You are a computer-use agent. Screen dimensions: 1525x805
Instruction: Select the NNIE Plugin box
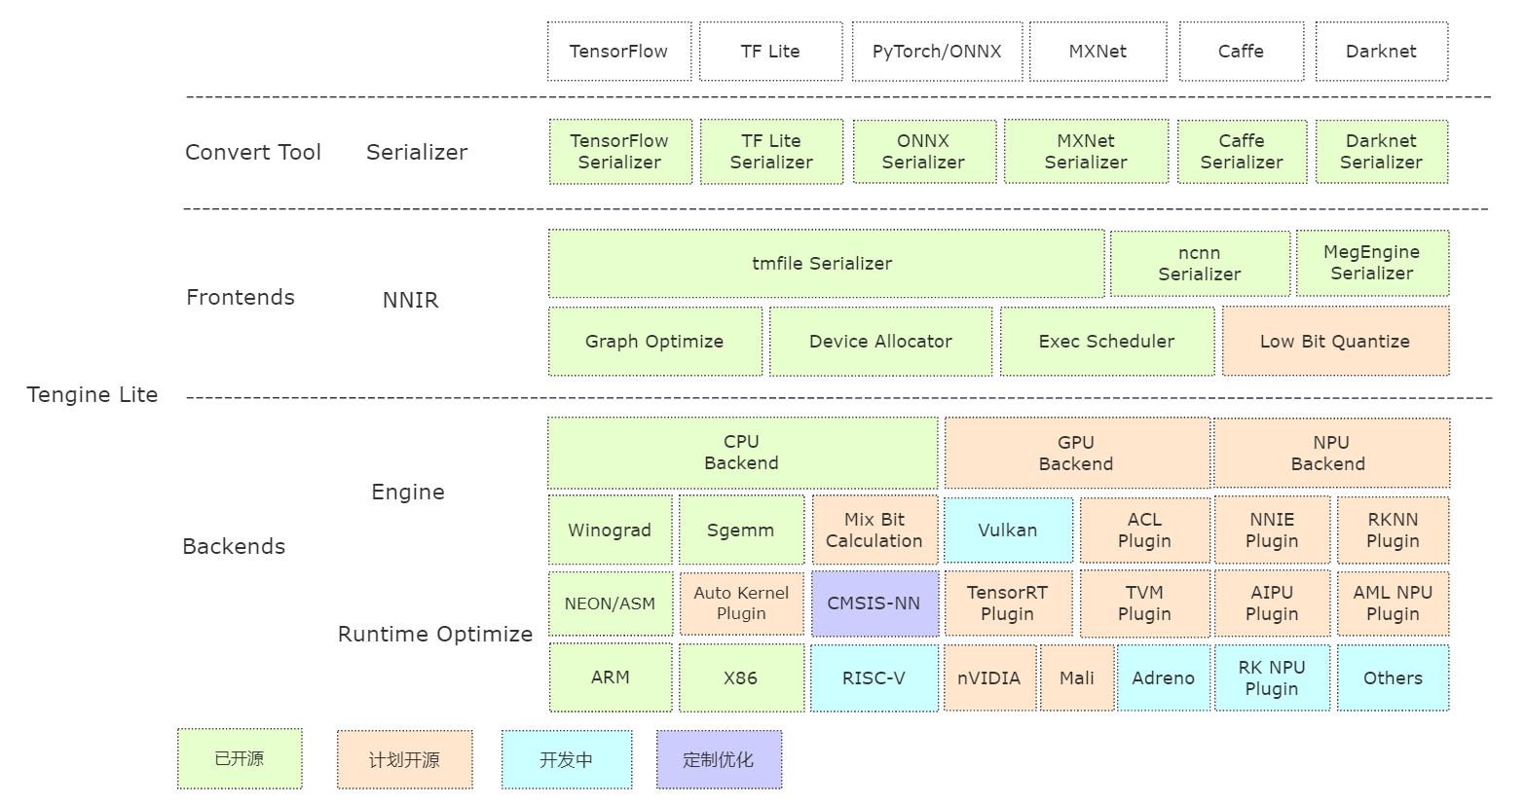(x=1272, y=531)
